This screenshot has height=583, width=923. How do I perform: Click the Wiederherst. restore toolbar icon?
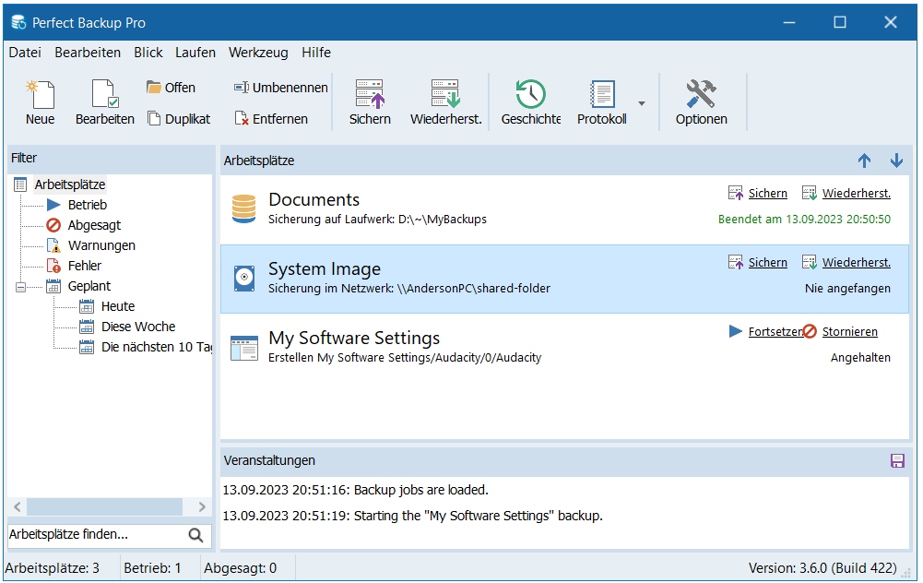(x=445, y=95)
